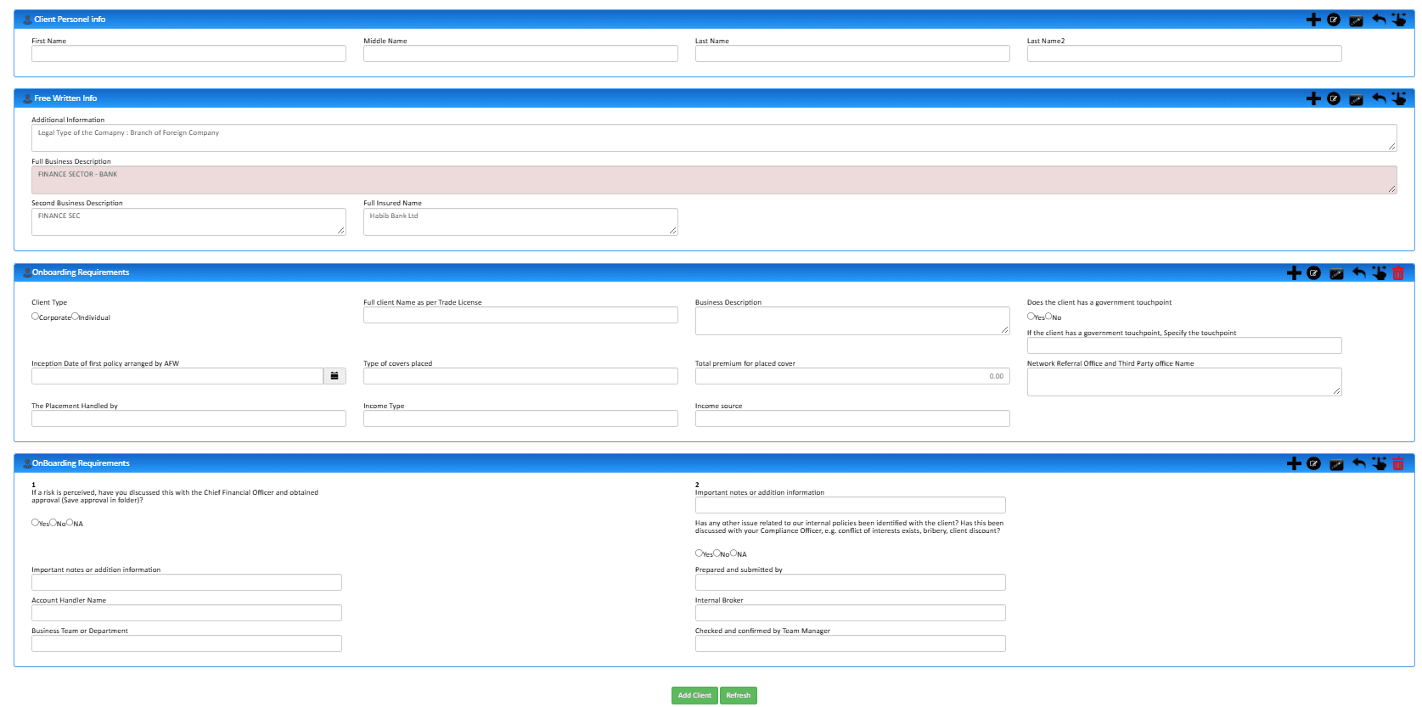Image resolution: width=1422 pixels, height=707 pixels.
Task: Select Individual client type
Action: [75, 317]
